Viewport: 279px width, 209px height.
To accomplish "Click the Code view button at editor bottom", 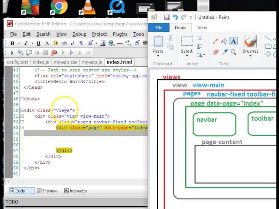I will [x=21, y=191].
